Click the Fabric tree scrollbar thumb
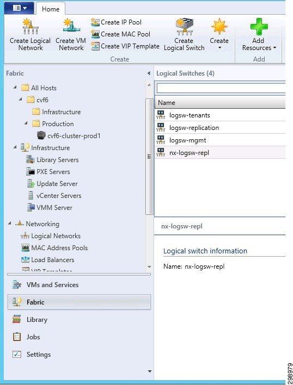 point(149,157)
